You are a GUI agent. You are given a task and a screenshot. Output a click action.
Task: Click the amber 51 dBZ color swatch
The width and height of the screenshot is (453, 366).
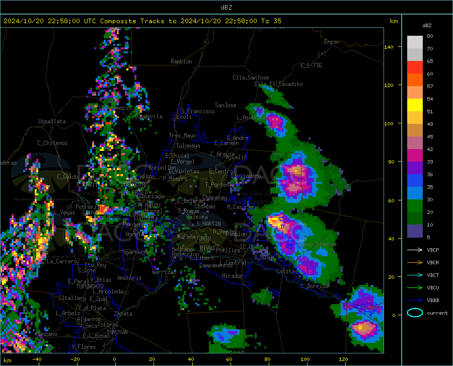coord(415,118)
